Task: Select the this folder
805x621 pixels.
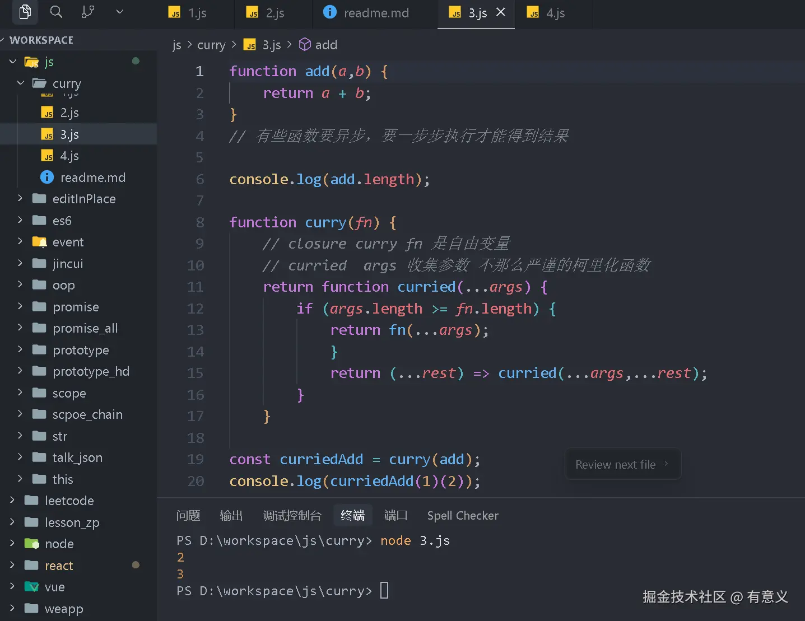Action: pos(78,479)
